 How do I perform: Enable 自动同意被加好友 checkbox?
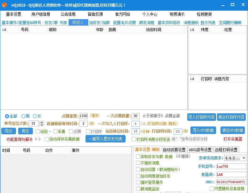click(138, 176)
